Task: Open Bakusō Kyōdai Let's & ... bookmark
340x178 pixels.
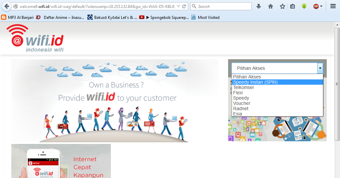Action: [x=112, y=18]
